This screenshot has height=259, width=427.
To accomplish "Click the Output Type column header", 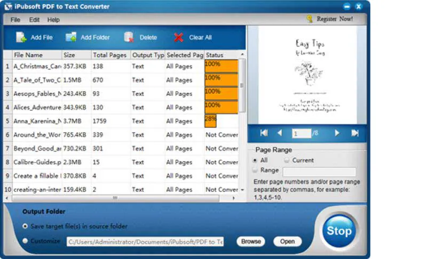I will click(x=148, y=55).
